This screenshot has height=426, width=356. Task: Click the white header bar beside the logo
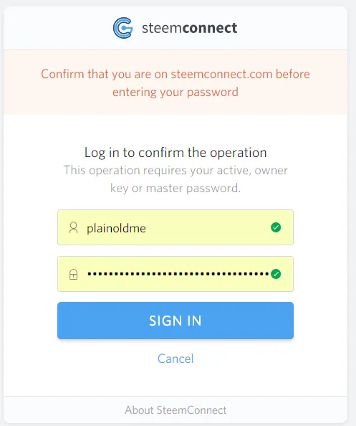click(x=292, y=28)
